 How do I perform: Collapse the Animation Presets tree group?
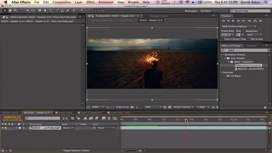(x=221, y=55)
